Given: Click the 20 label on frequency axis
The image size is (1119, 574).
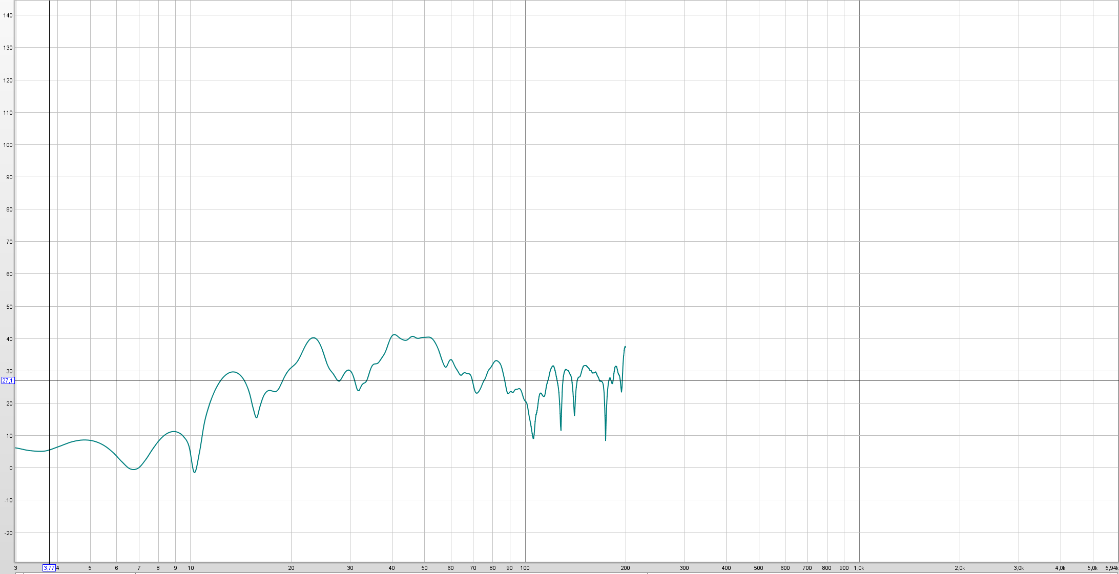Looking at the screenshot, I should 291,568.
